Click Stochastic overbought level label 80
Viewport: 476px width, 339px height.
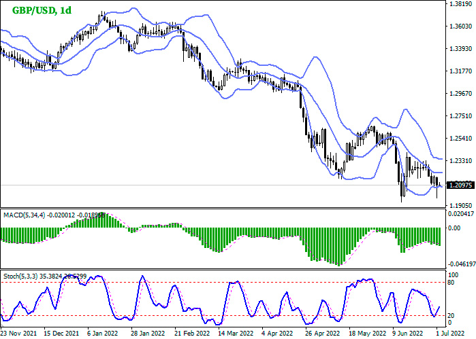(x=451, y=283)
